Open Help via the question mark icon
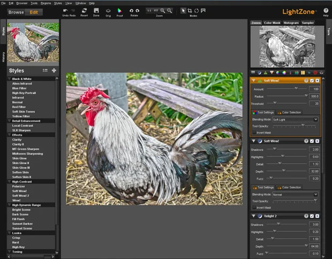The width and height of the screenshot is (332, 259). (x=326, y=11)
